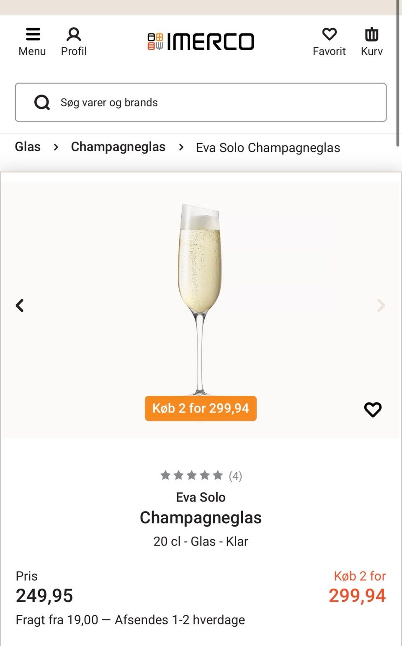Show next product image
The width and height of the screenshot is (402, 646).
(381, 305)
